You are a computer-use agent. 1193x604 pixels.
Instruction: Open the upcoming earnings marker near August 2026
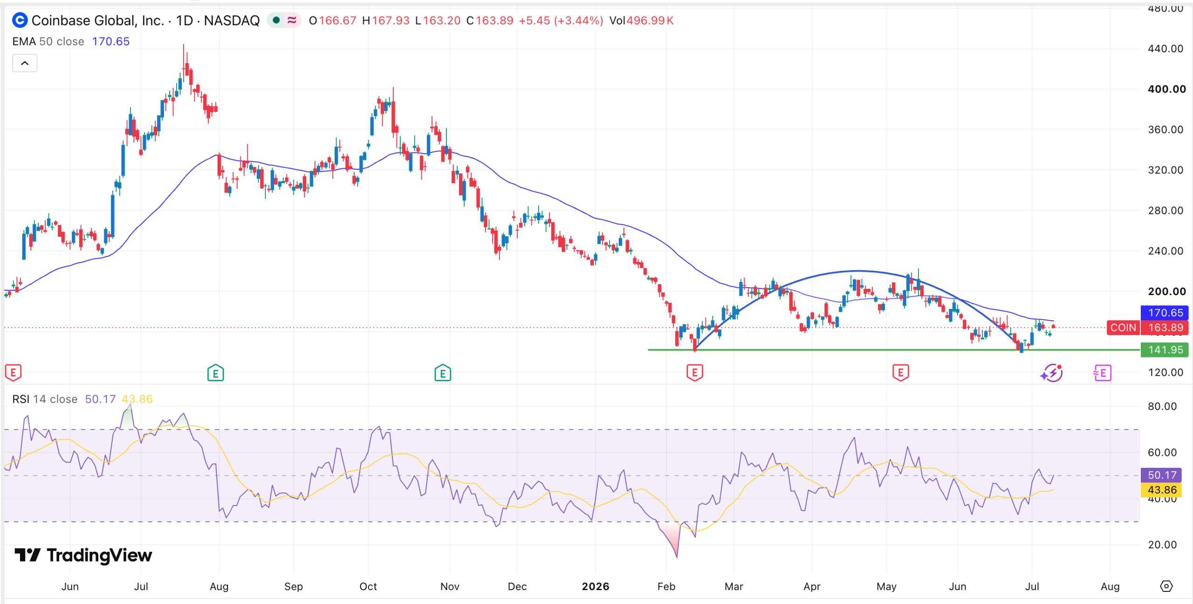(1102, 373)
